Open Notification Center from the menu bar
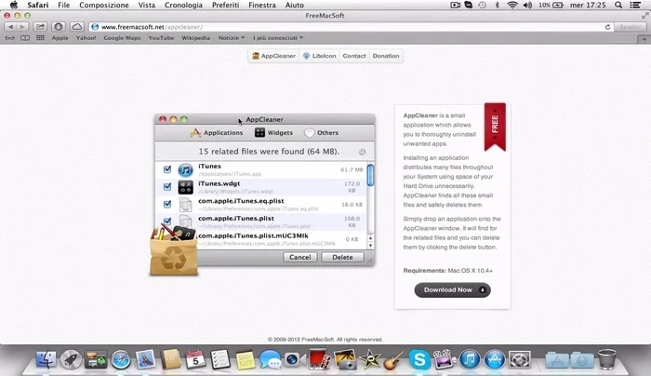 coord(635,5)
